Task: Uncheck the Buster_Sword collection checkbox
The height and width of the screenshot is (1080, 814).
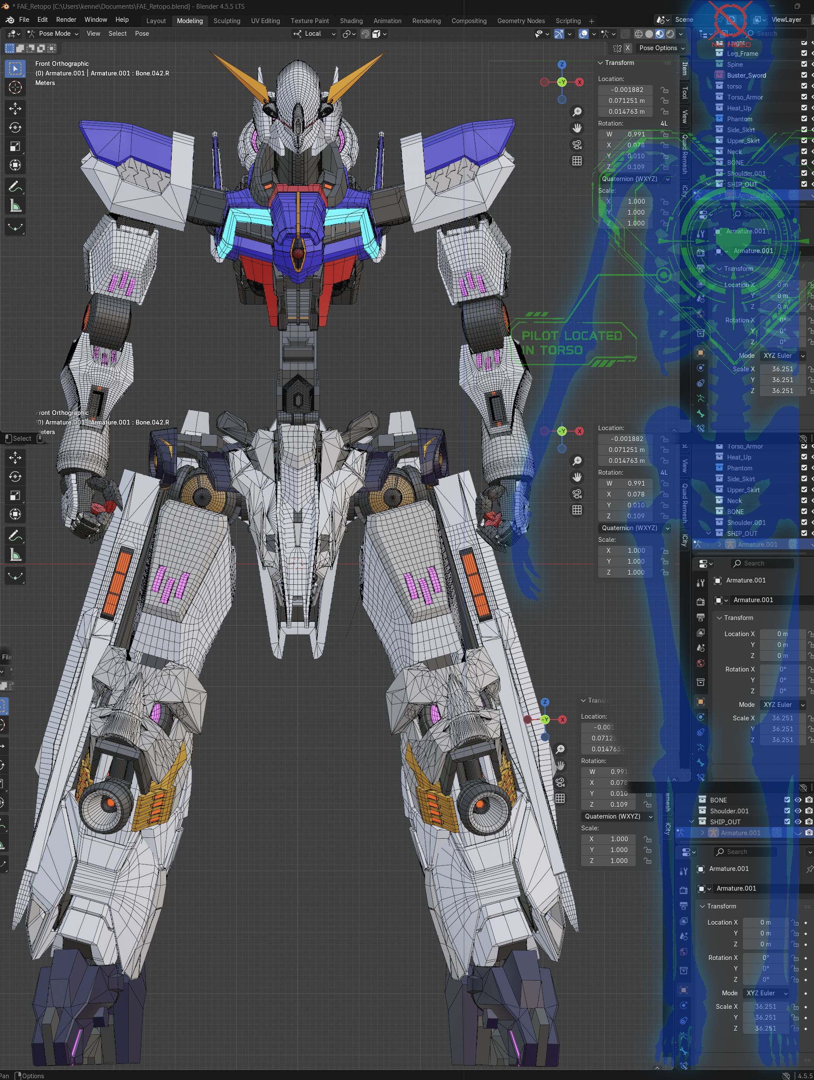Action: [x=804, y=75]
